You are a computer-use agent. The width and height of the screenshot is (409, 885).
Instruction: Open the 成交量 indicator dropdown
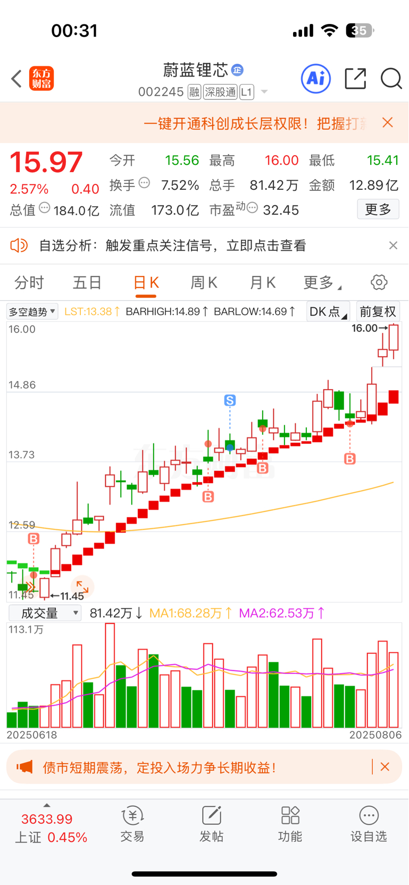click(x=45, y=613)
